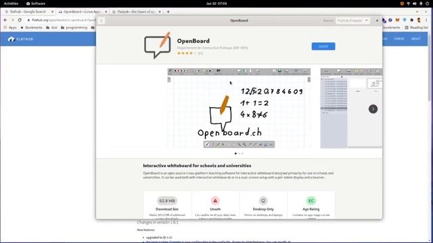Expand the browser tab search chevron
The height and width of the screenshot is (243, 433).
coord(417,12)
